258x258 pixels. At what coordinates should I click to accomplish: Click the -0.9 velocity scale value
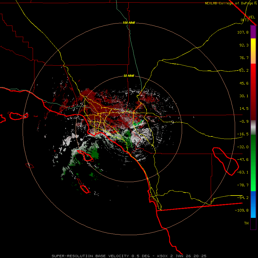pyautogui.click(x=244, y=122)
